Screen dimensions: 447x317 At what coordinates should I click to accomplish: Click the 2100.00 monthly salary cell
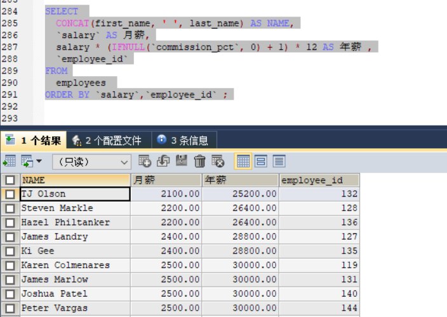(x=166, y=194)
